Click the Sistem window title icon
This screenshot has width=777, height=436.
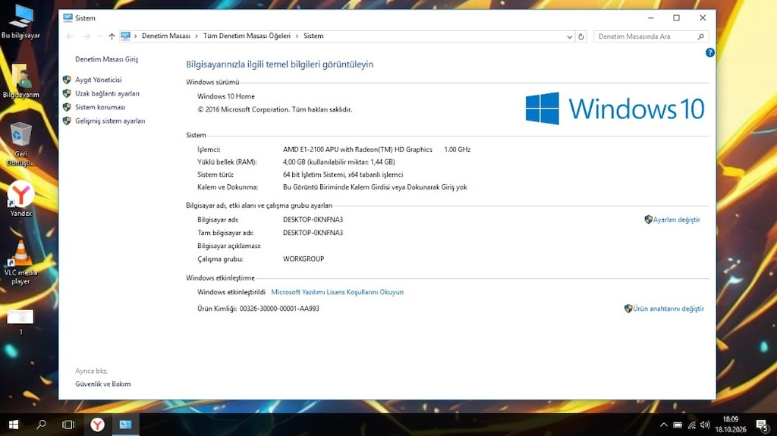coord(68,18)
